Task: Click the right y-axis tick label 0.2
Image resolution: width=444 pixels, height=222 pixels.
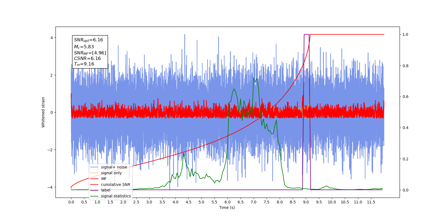Action: pos(405,159)
